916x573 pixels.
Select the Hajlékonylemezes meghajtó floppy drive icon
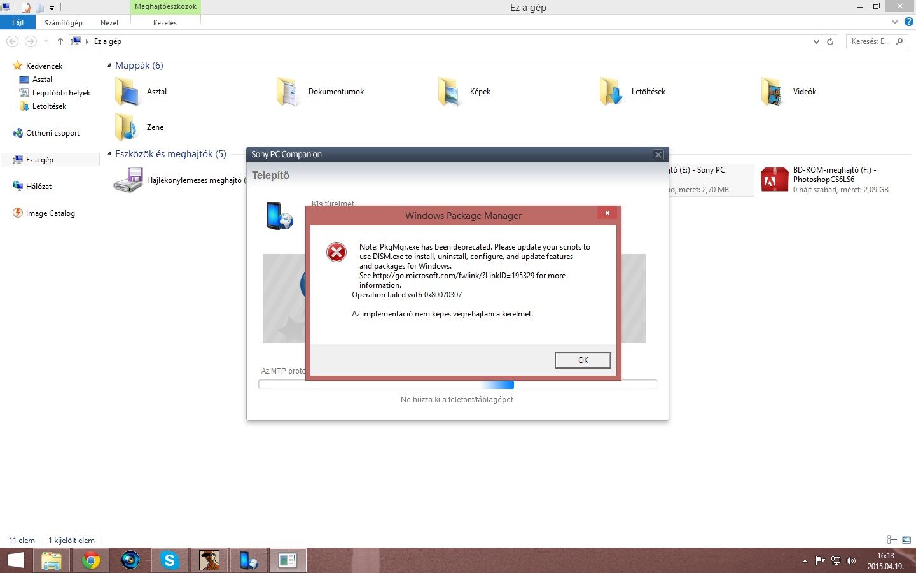pyautogui.click(x=128, y=180)
